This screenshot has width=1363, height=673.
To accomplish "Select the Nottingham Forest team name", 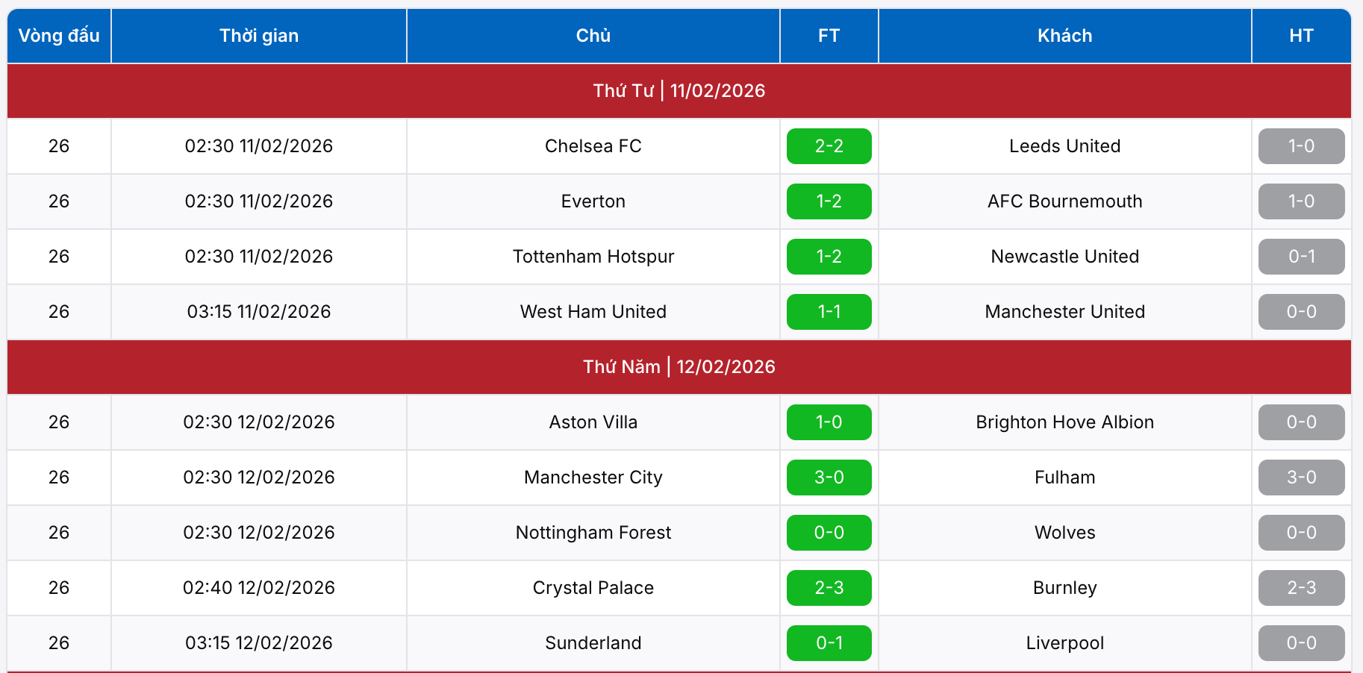I will tap(593, 533).
